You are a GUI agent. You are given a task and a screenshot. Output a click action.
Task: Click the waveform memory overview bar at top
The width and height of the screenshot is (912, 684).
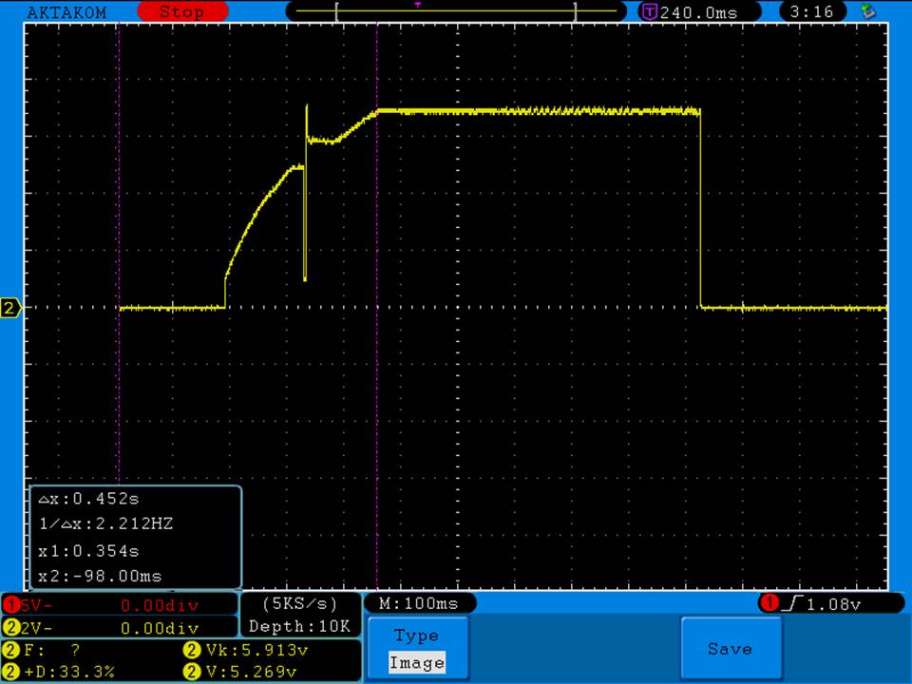tap(456, 12)
